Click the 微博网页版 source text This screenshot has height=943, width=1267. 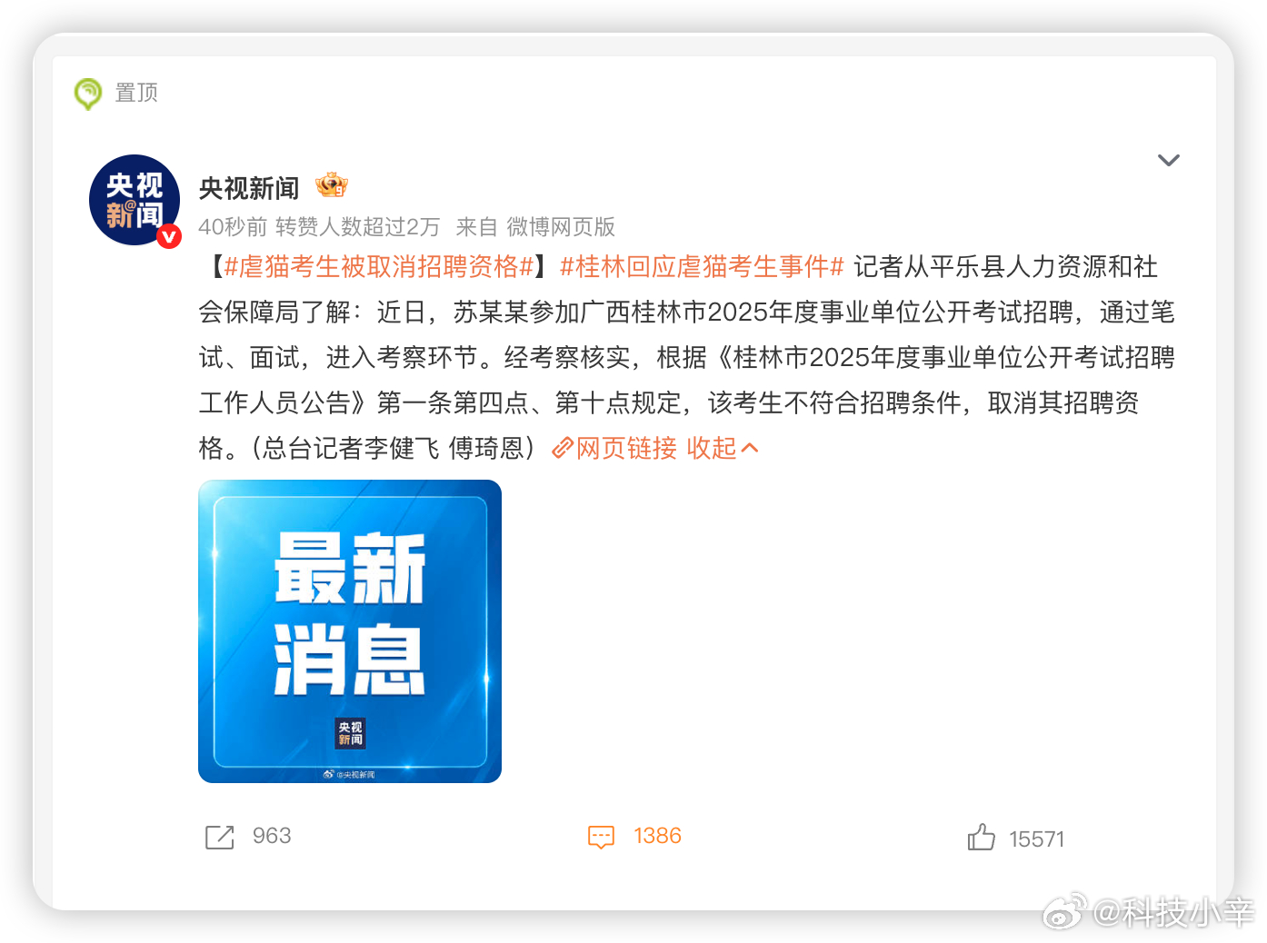561,227
